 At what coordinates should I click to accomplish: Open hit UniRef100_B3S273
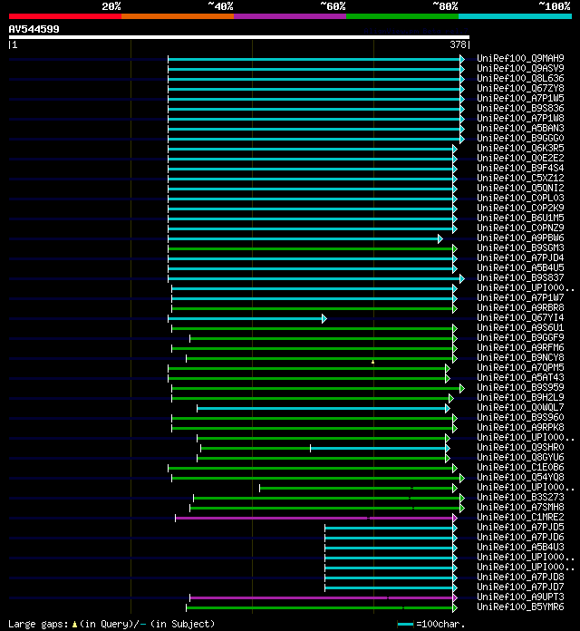[520, 497]
